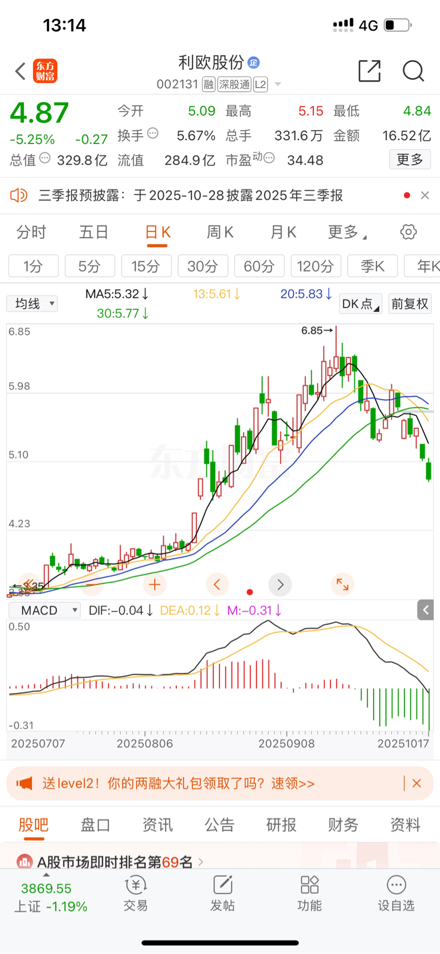Move chart left with orange chevron
440x954 pixels.
click(217, 585)
